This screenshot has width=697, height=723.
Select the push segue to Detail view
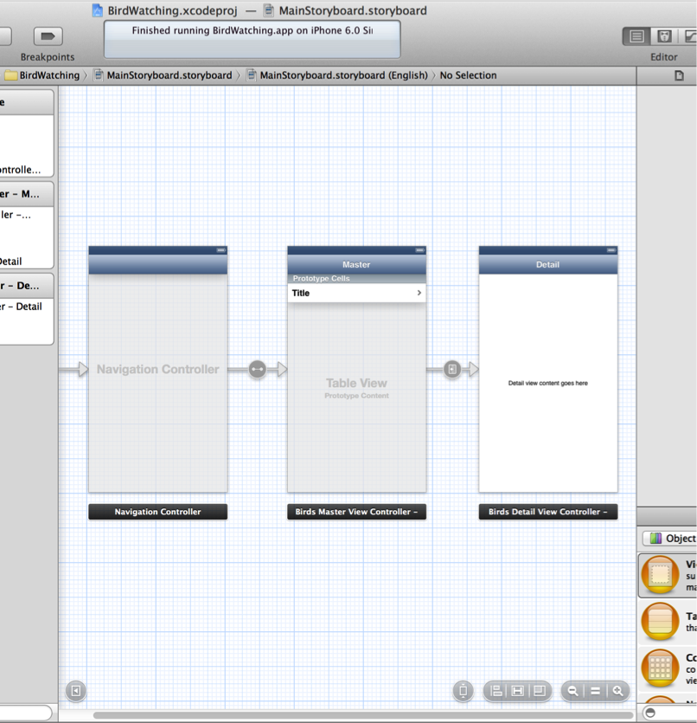[452, 370]
